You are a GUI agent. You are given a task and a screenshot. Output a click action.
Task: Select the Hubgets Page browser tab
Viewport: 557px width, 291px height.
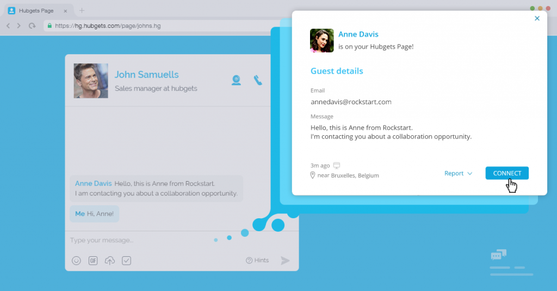tap(38, 11)
